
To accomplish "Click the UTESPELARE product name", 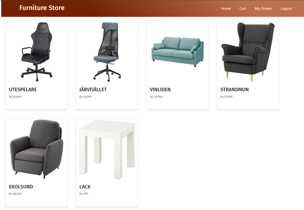I will click(x=23, y=89).
